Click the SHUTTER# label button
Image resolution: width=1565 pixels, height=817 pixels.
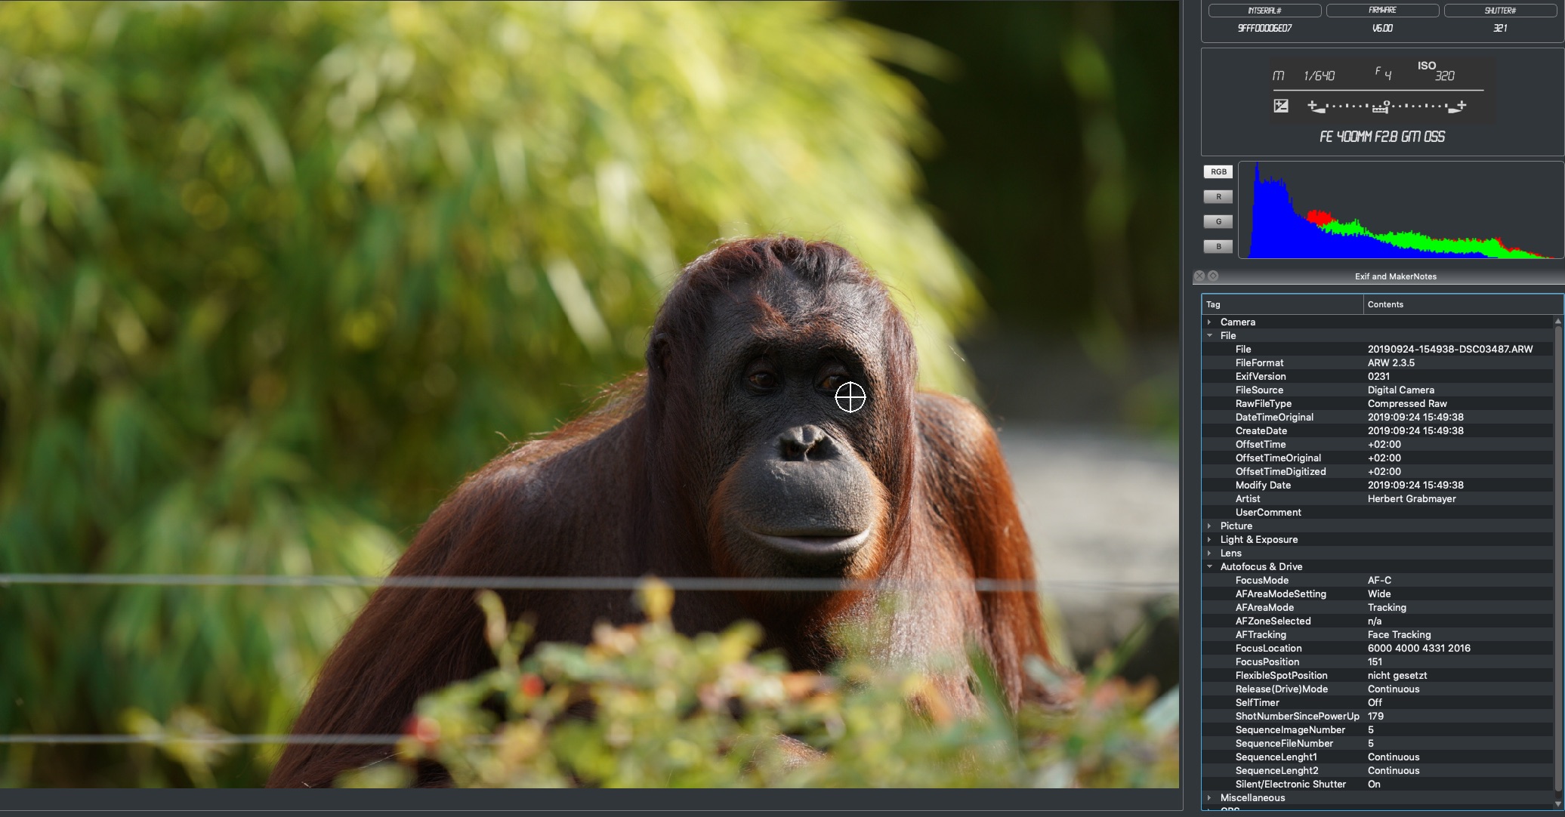1500,11
